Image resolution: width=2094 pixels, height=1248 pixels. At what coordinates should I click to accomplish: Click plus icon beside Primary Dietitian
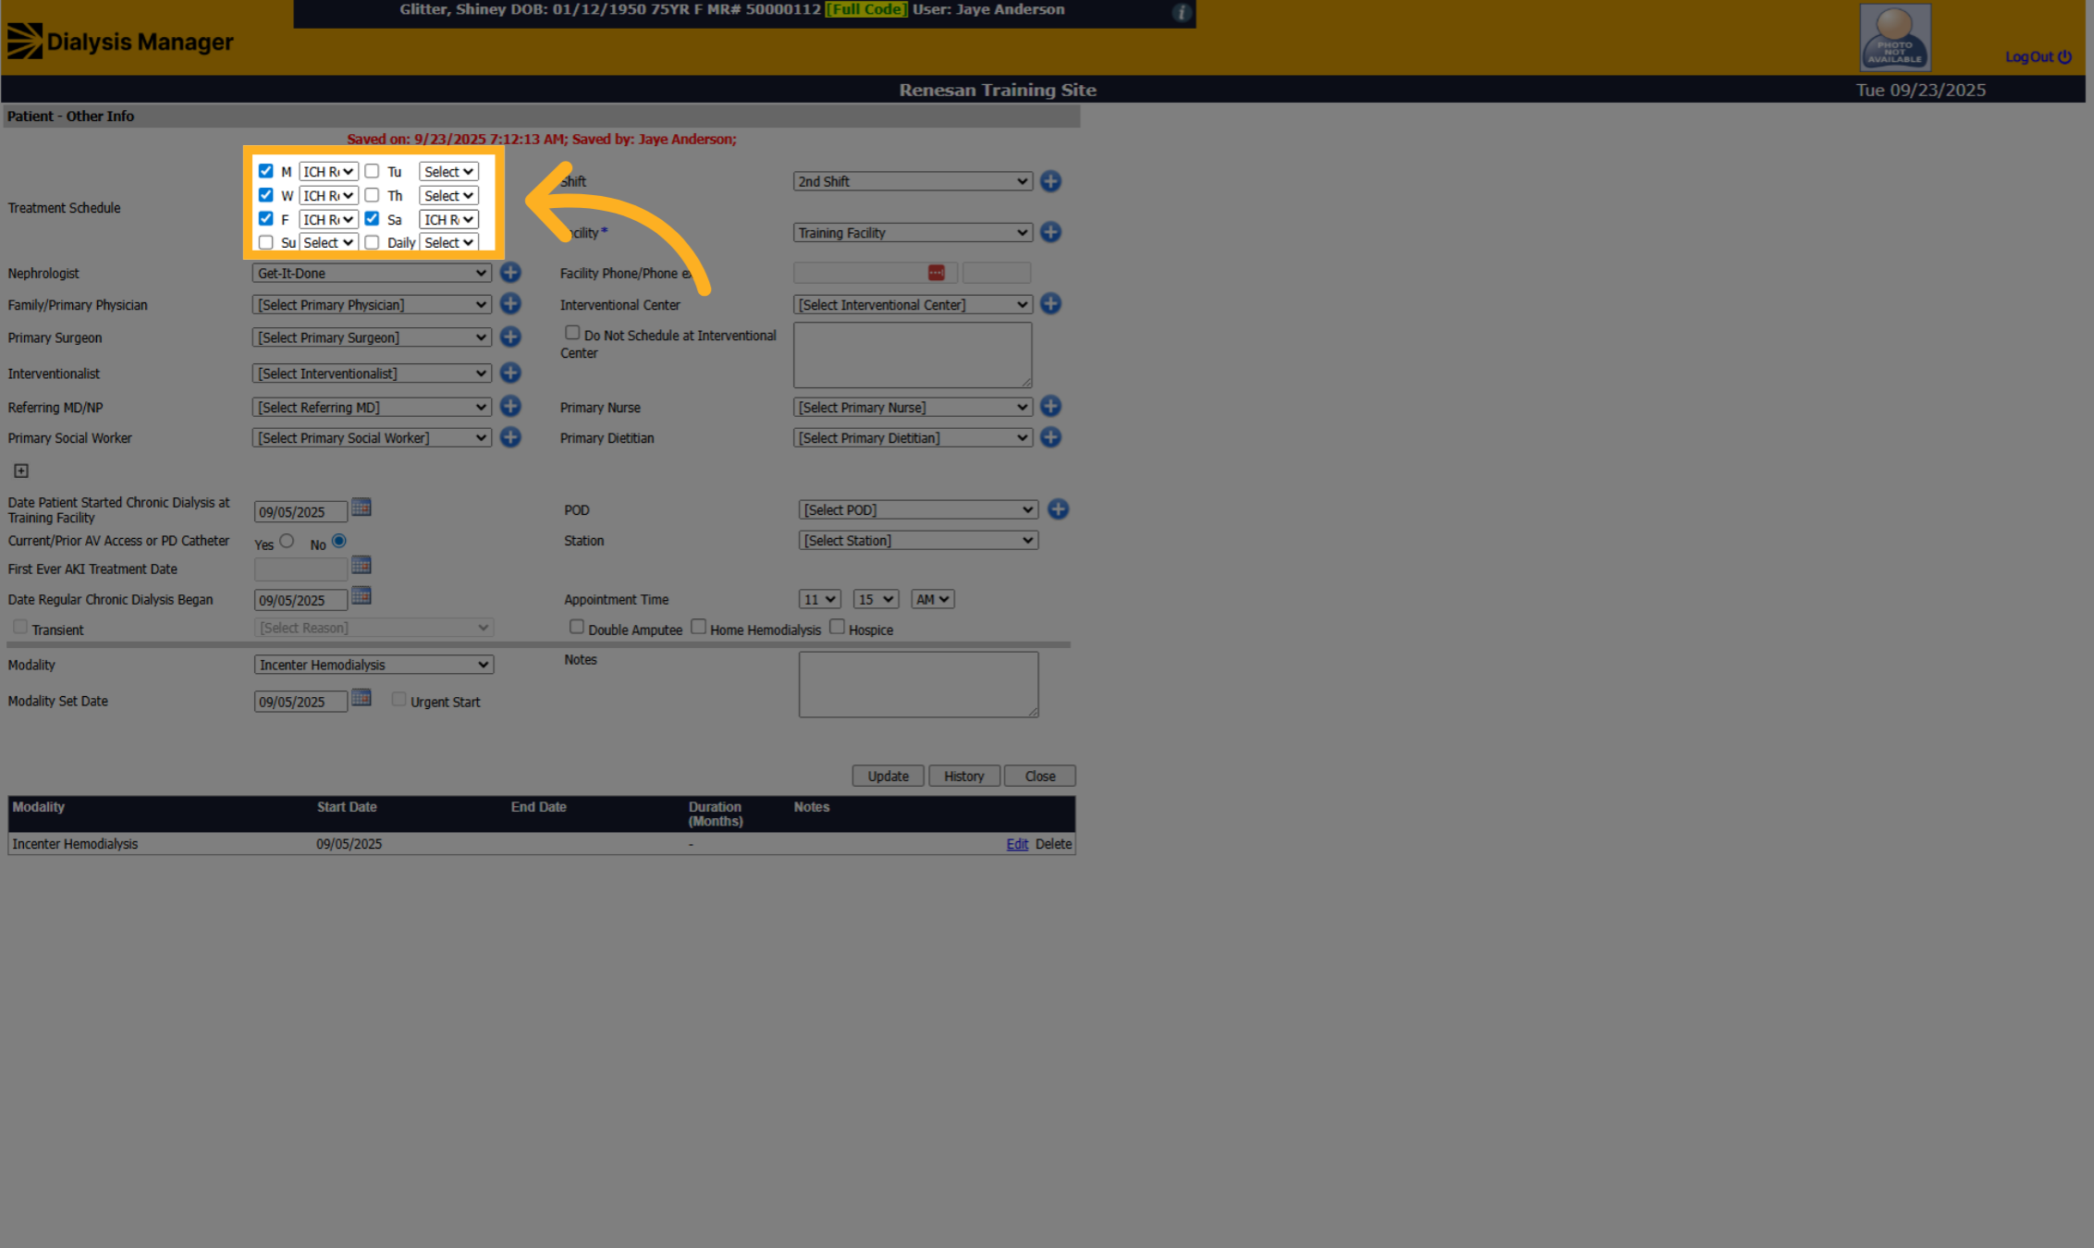click(1050, 437)
